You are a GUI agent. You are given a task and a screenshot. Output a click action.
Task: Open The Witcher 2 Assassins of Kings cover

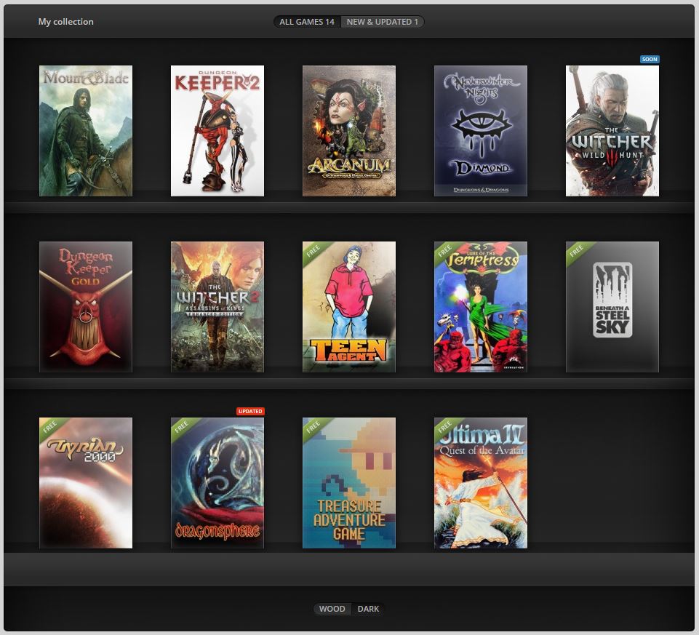point(217,307)
